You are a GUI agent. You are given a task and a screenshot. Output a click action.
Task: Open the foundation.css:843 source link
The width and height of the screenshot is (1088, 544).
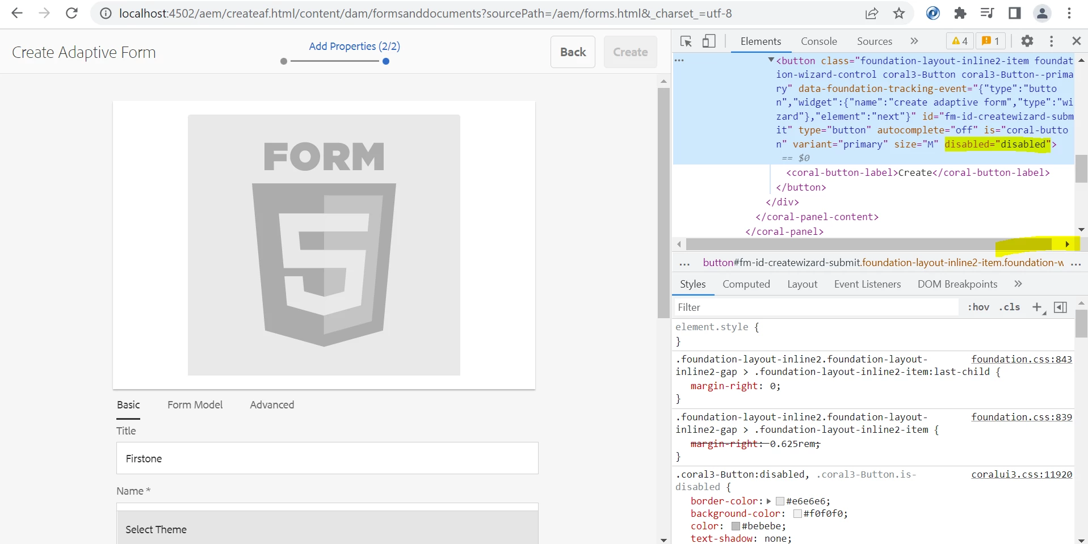click(x=1022, y=359)
